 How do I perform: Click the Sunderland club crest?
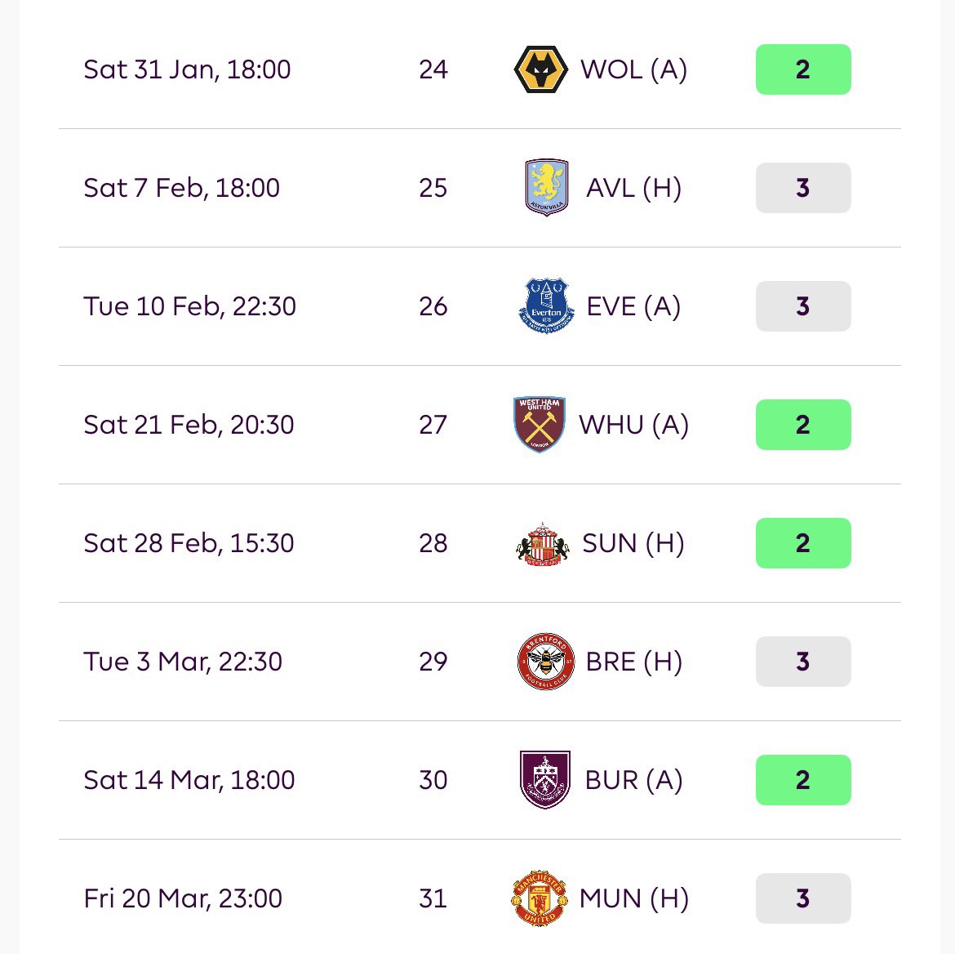(543, 543)
